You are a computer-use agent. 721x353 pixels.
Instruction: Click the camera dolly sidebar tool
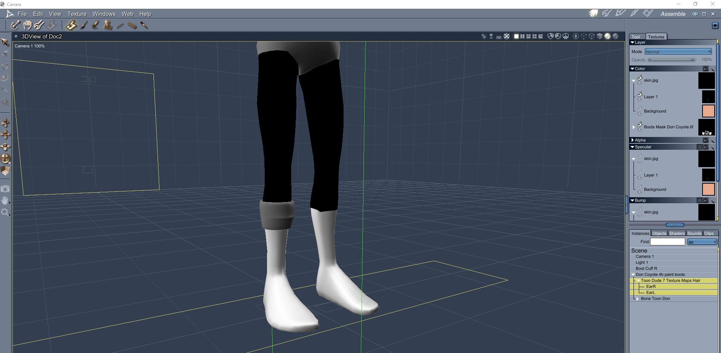tap(5, 123)
